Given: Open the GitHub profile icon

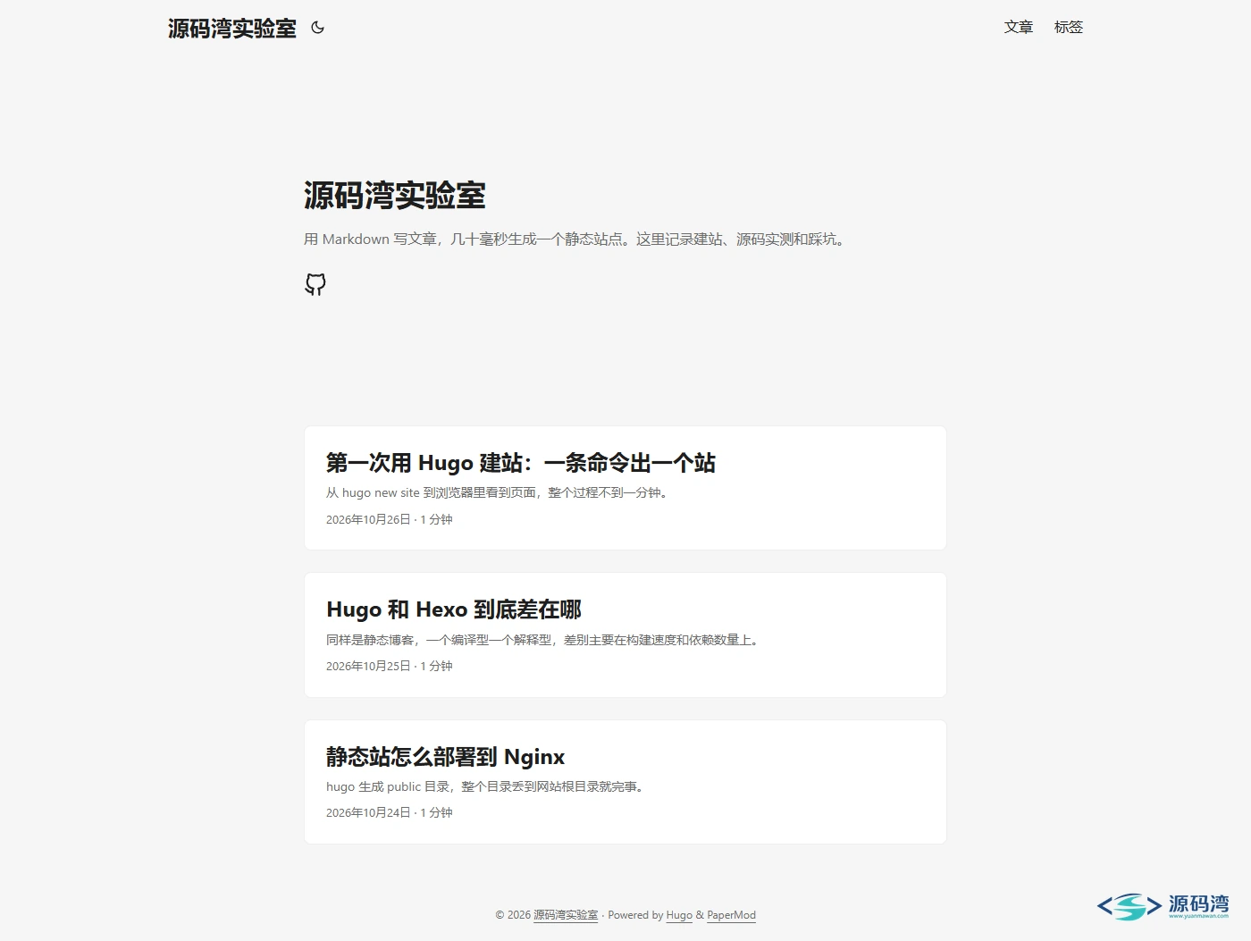Looking at the screenshot, I should point(315,284).
